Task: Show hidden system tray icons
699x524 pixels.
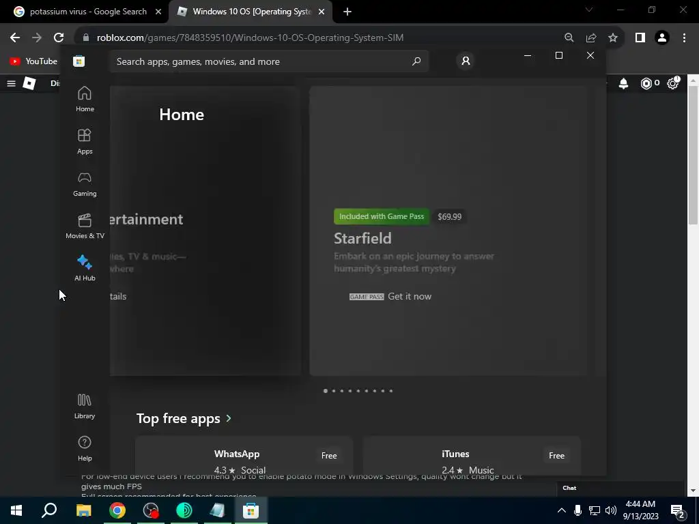Action: click(x=562, y=510)
